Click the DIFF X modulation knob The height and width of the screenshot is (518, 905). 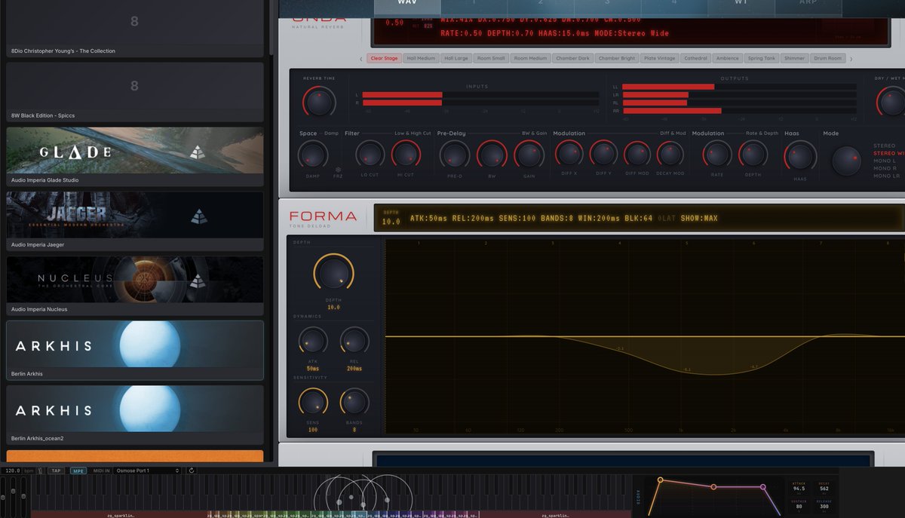click(569, 153)
